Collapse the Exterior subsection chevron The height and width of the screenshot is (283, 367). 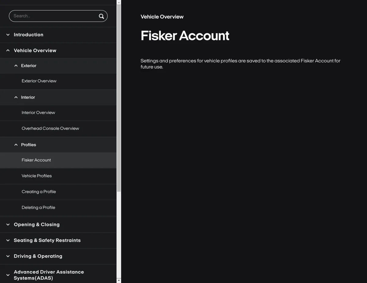coord(16,66)
